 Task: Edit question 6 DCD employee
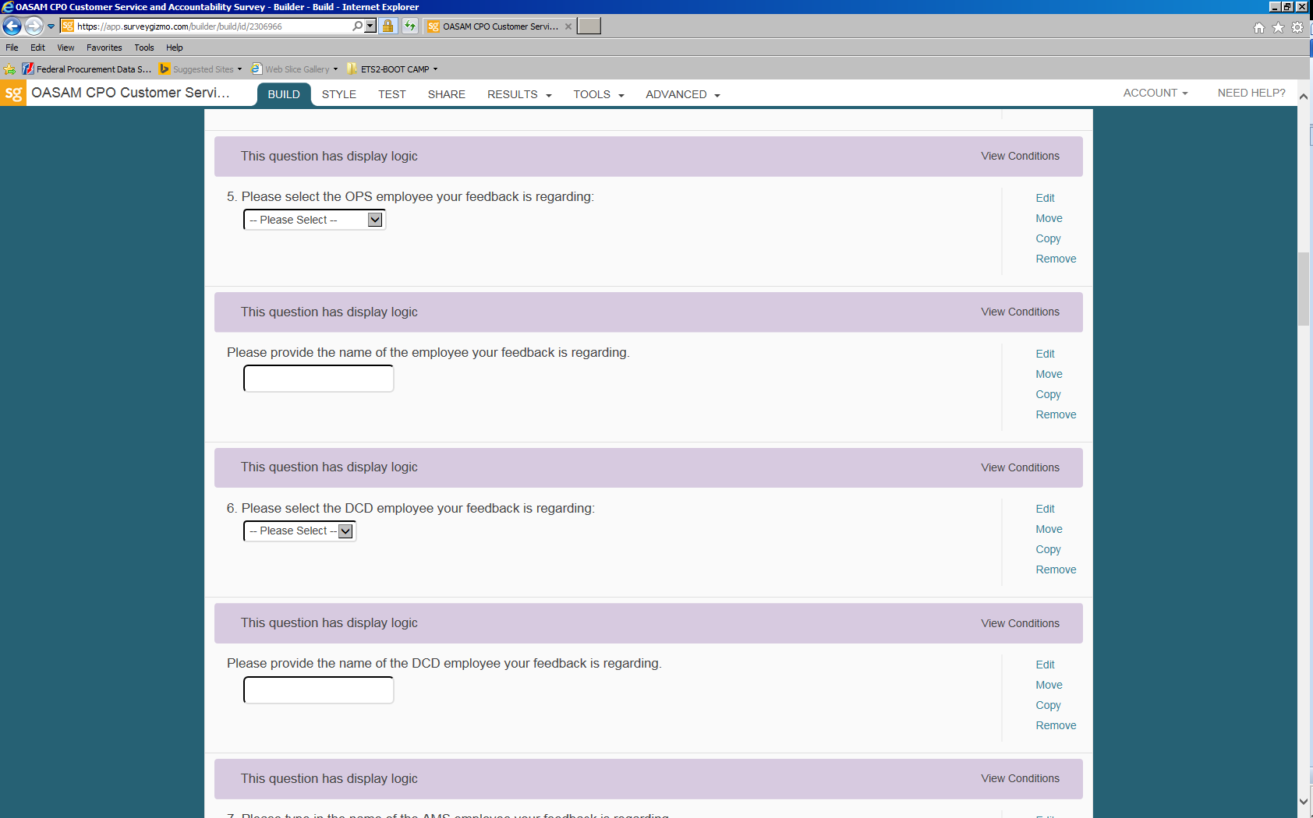pos(1045,509)
